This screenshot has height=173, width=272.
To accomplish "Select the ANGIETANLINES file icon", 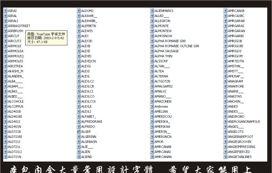I will [225, 156].
